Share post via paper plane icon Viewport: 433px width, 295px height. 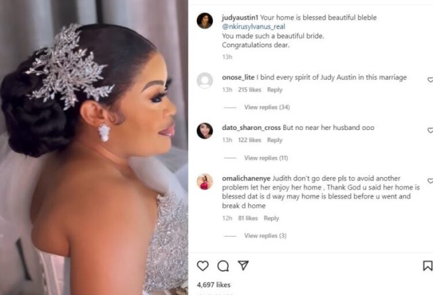pyautogui.click(x=244, y=265)
